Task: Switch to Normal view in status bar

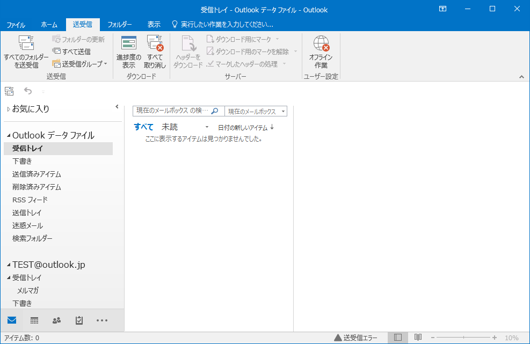Action: [397, 338]
